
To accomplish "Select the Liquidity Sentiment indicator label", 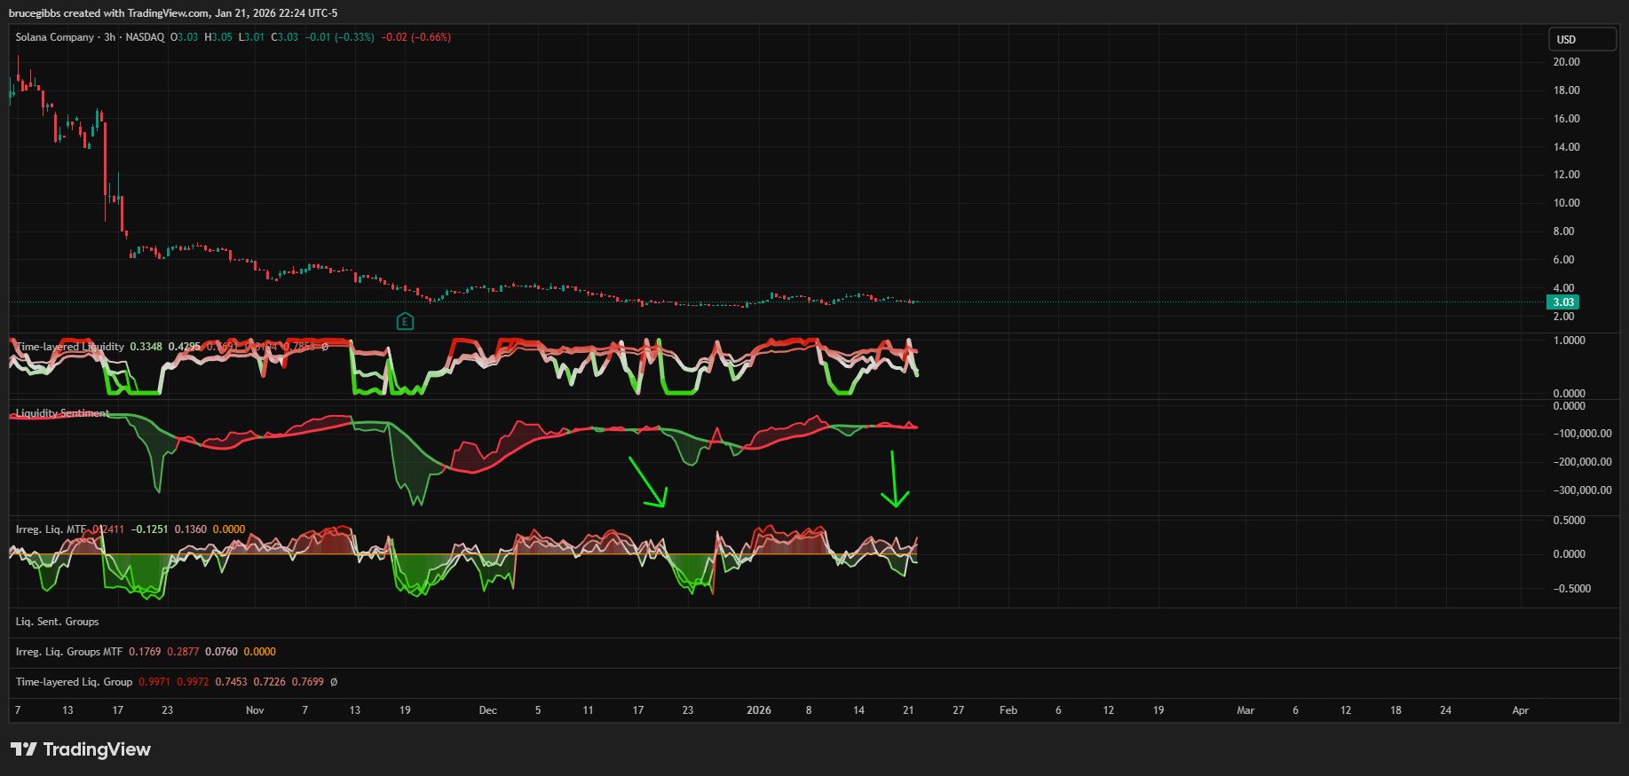I will [x=62, y=413].
